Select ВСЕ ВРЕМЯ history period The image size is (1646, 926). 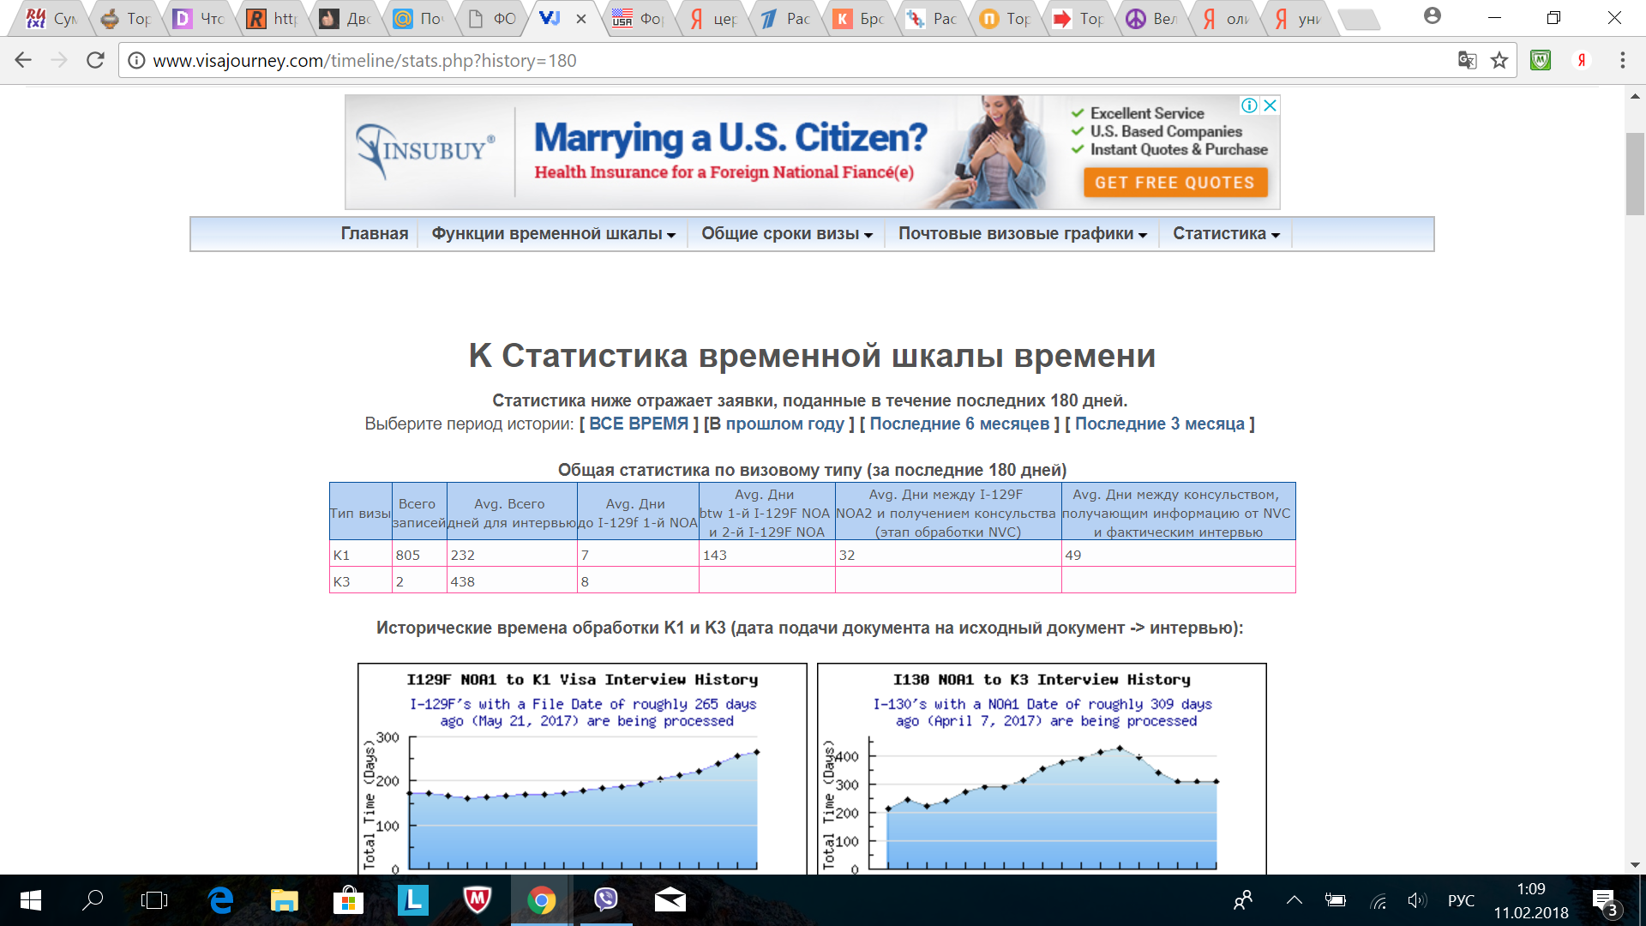[x=638, y=424]
